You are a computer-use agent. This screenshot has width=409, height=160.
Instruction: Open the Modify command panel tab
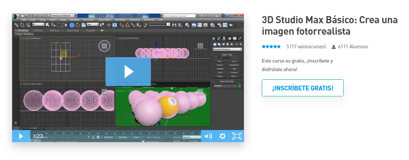click(219, 39)
